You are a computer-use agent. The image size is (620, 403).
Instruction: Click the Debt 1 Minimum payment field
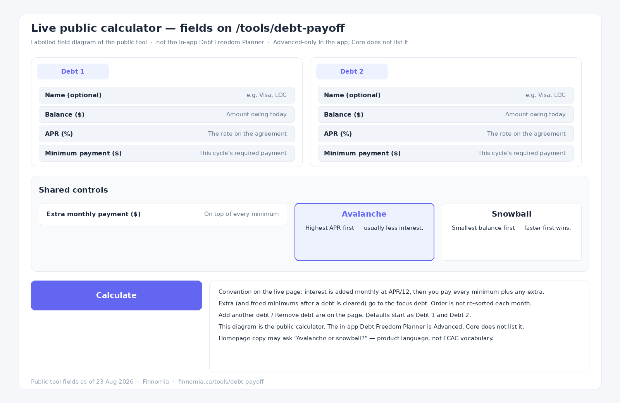tap(167, 153)
